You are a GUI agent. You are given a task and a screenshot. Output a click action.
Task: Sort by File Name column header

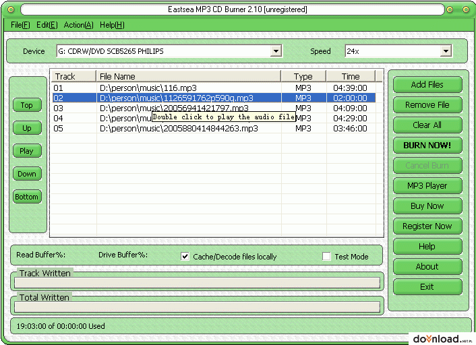[x=189, y=76]
